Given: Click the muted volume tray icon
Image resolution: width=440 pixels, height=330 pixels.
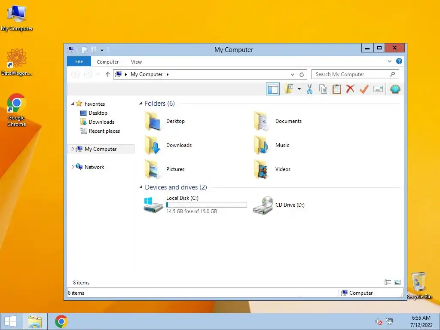Looking at the screenshot, I should pos(379,321).
